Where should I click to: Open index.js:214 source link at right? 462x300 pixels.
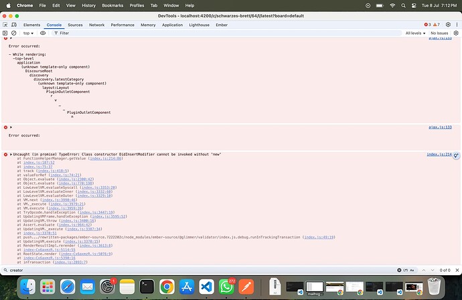[x=439, y=155]
